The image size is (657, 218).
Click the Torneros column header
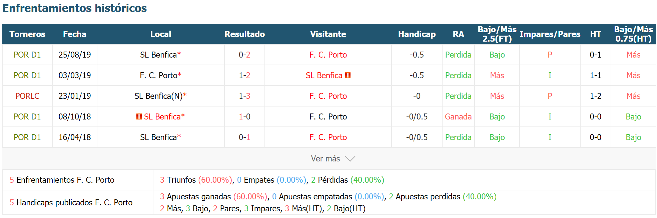point(27,34)
